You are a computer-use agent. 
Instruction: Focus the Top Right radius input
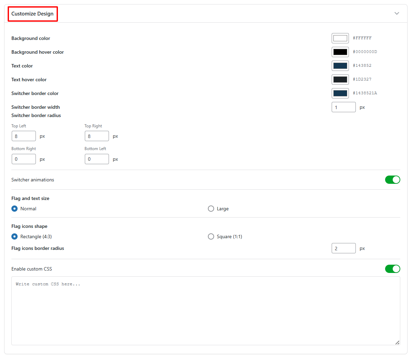click(x=97, y=136)
